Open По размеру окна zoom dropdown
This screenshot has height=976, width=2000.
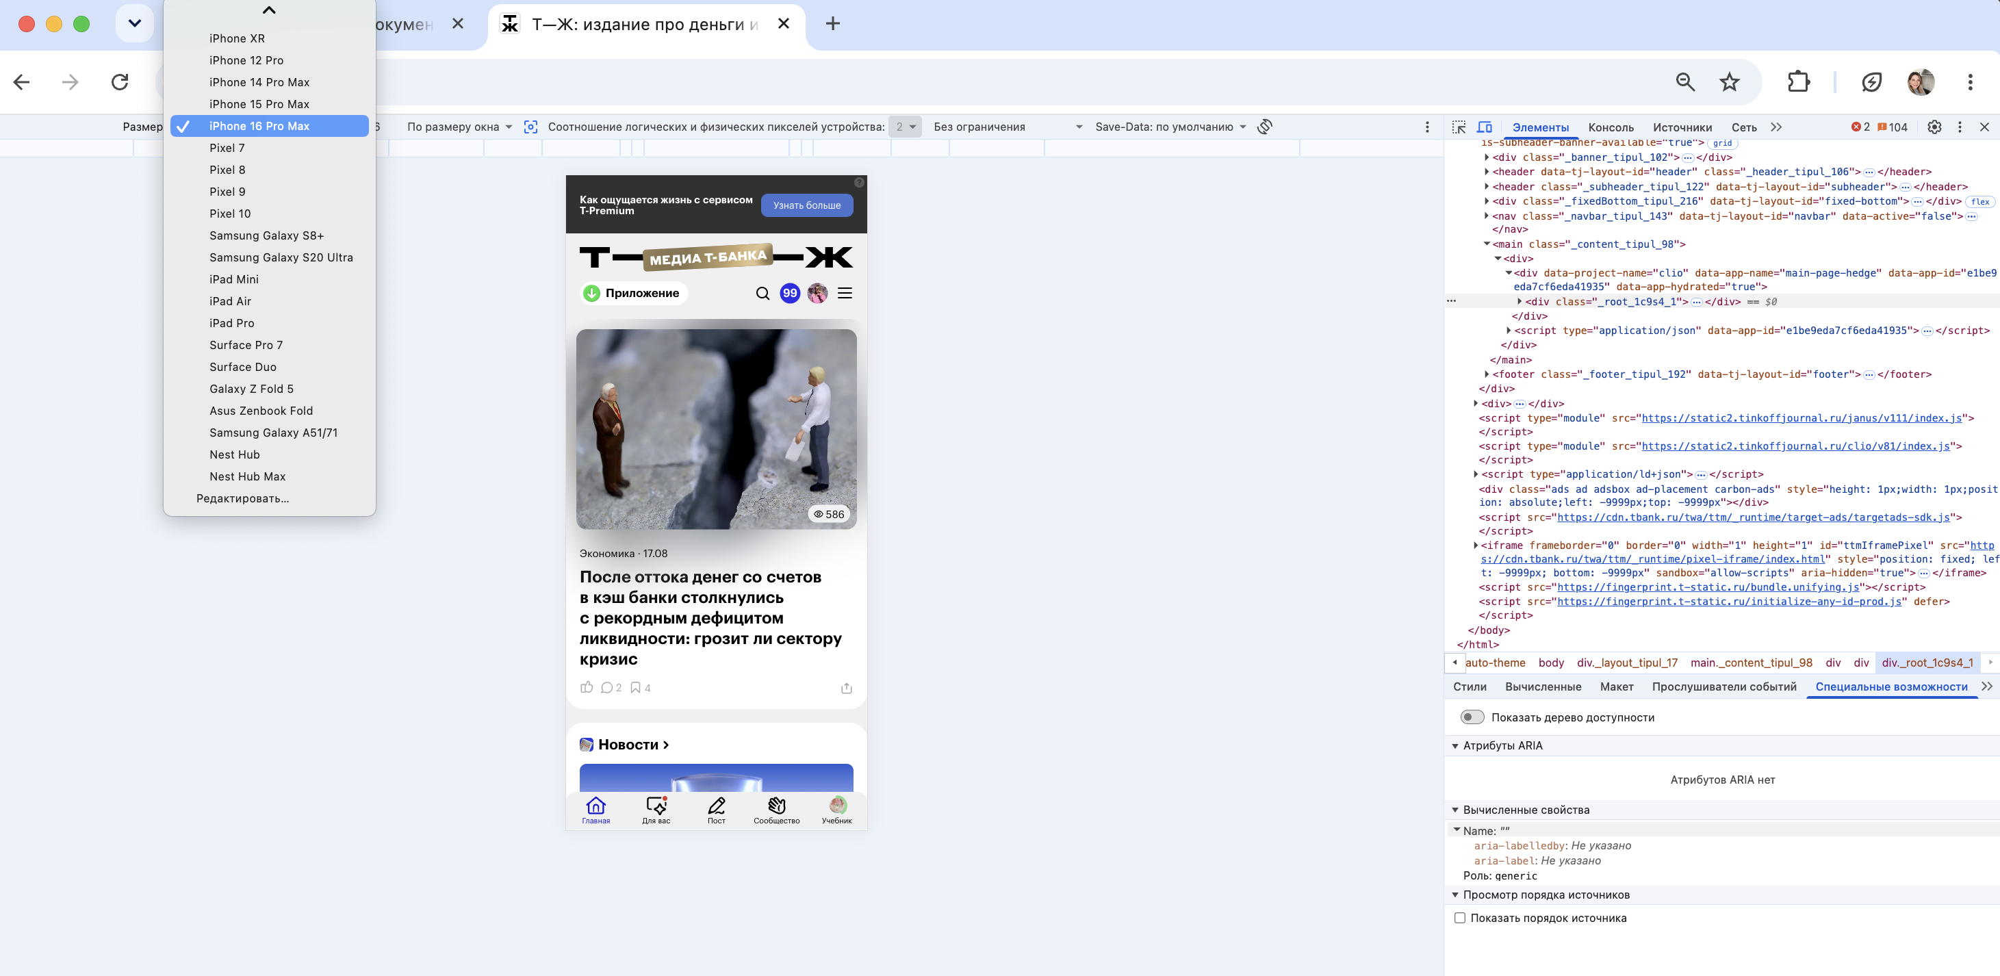click(460, 127)
